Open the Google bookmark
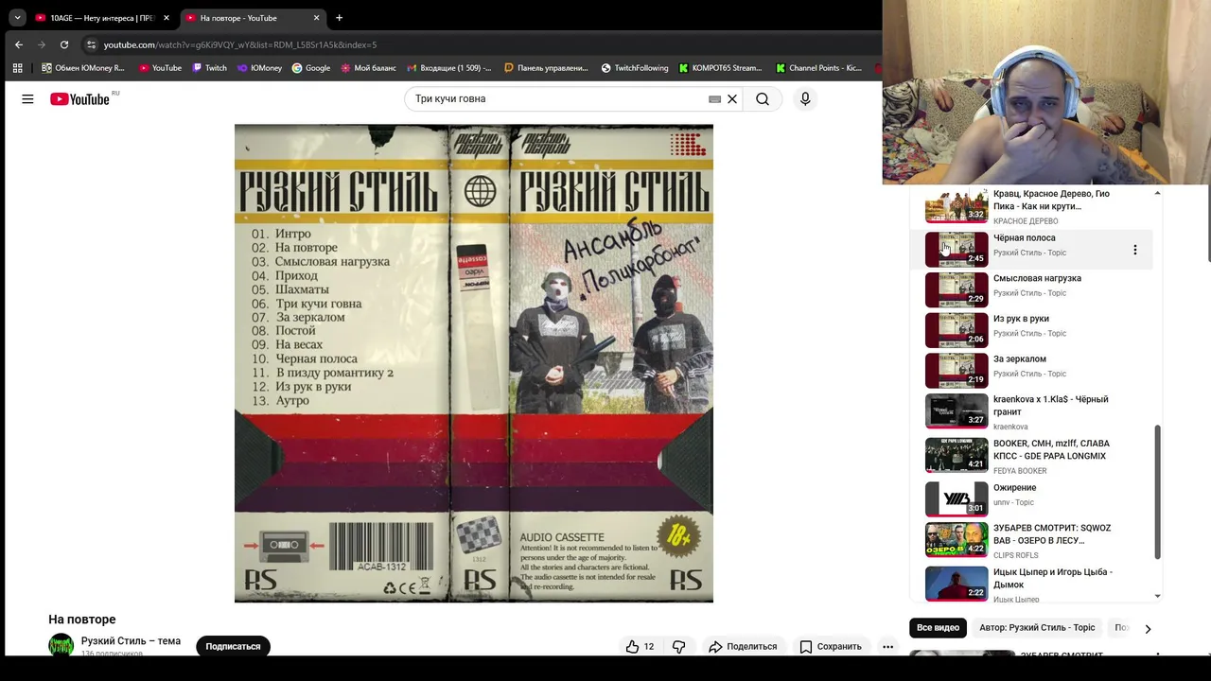This screenshot has width=1211, height=681. 311,68
